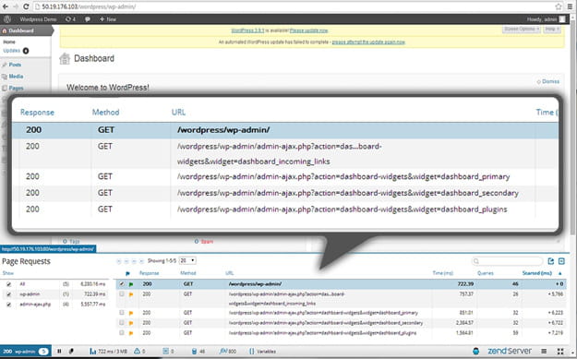The height and width of the screenshot is (359, 577).
Task: Toggle the admin-ajax.php filter checkbox
Action: click(9, 305)
